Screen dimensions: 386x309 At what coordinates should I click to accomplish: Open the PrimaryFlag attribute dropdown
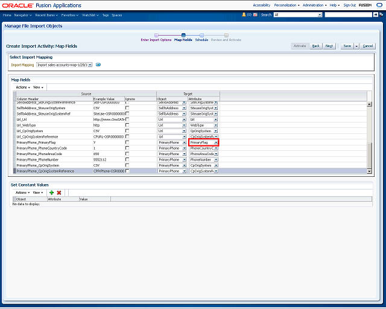point(215,142)
